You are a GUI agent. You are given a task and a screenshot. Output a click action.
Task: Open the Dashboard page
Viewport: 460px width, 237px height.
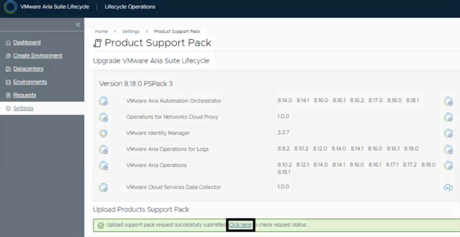click(x=27, y=42)
